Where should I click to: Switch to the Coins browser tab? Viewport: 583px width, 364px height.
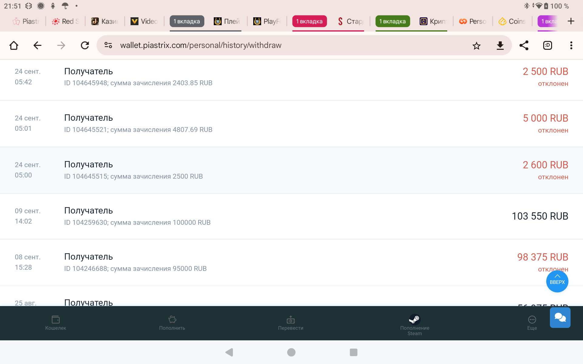click(x=513, y=21)
